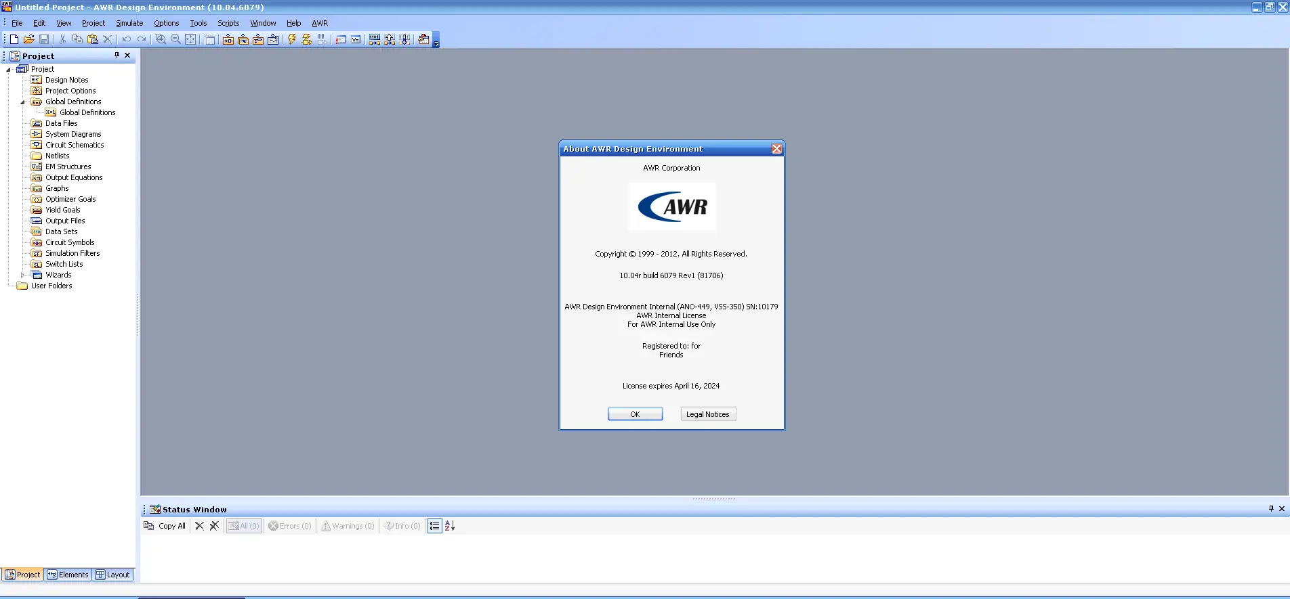Collapse the root Project tree node
This screenshot has width=1290, height=599.
pyautogui.click(x=8, y=70)
